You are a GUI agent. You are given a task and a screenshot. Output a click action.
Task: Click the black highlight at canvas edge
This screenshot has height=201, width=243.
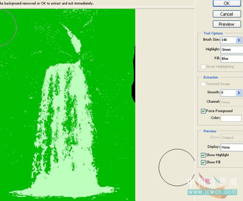tap(134, 74)
